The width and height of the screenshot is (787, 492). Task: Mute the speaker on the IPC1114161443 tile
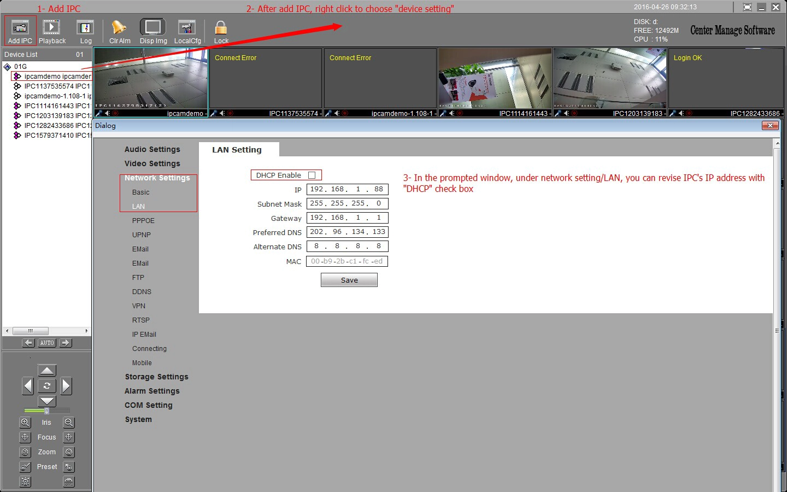452,113
